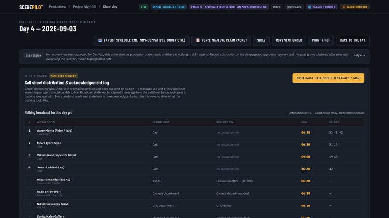The height and width of the screenshot is (218, 389).
Task: Click the export icon beside Export Schedule XML
Action: 100,40
